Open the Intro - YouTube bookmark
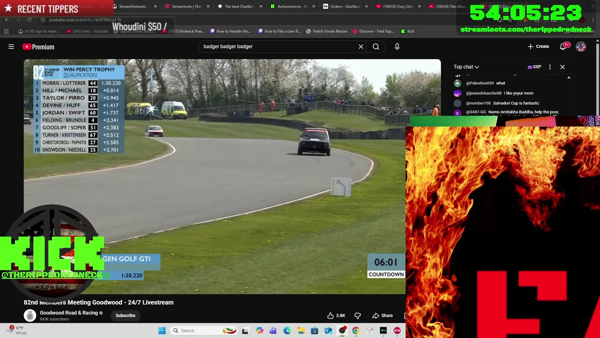 tap(87, 31)
